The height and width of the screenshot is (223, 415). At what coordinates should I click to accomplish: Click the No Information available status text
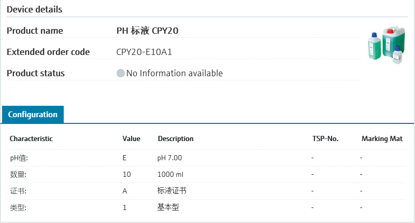pyautogui.click(x=174, y=74)
